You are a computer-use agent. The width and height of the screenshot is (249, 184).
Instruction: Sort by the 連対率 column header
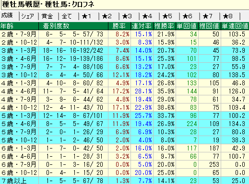142,26
